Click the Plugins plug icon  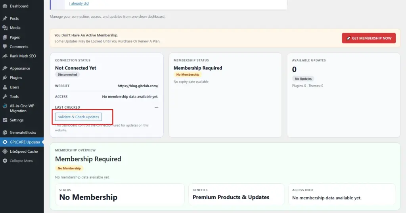pos(5,78)
